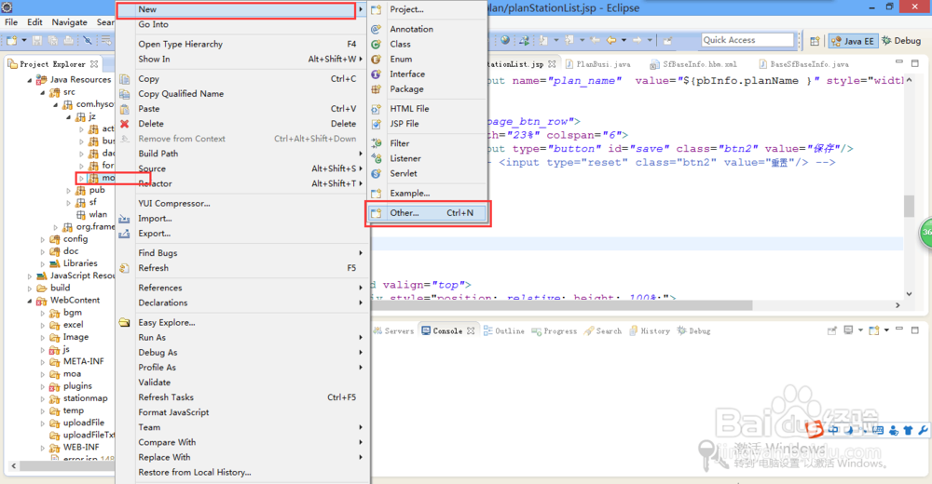Click the editor vertical scrollbar thumb
The width and height of the screenshot is (932, 484).
tap(909, 206)
